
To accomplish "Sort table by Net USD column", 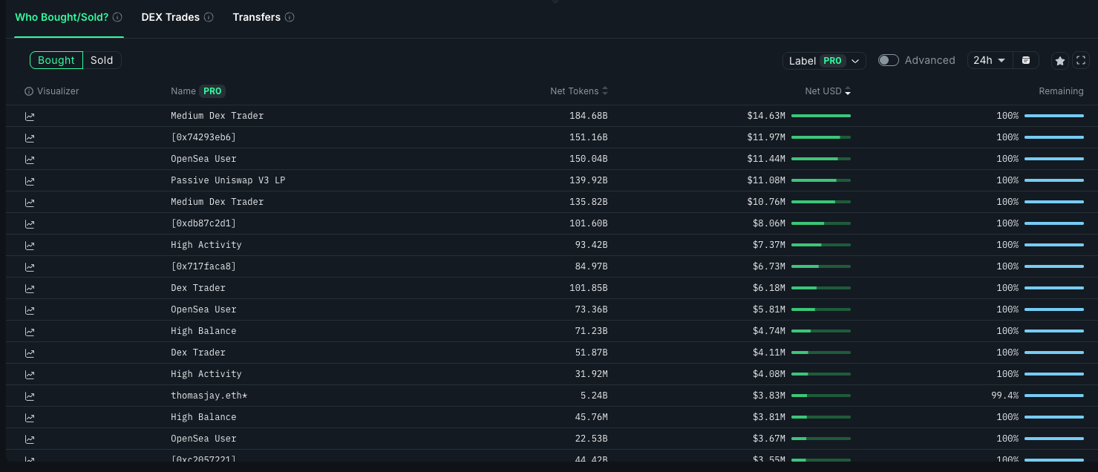I will pyautogui.click(x=828, y=91).
